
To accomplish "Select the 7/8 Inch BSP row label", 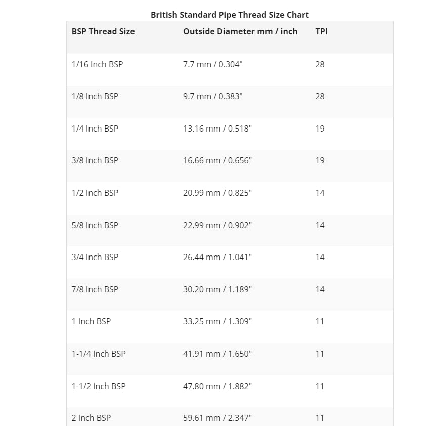I will [x=95, y=289].
